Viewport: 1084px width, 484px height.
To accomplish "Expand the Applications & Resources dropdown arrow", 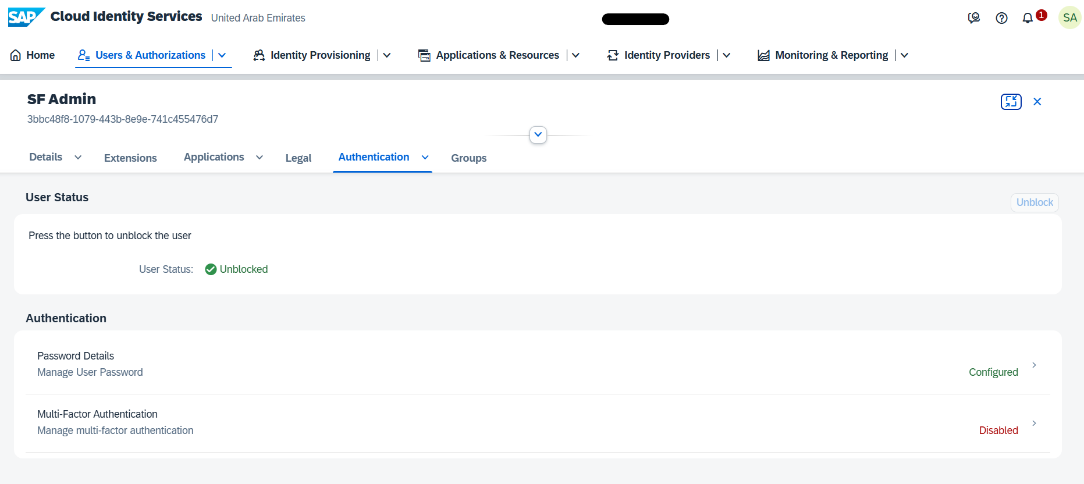I will [575, 55].
